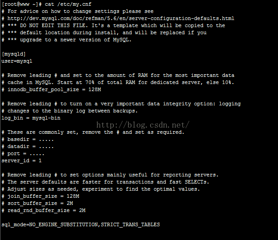Place cursor on the user=mysql line
Screen dimensions: 278x240
(x=17, y=61)
